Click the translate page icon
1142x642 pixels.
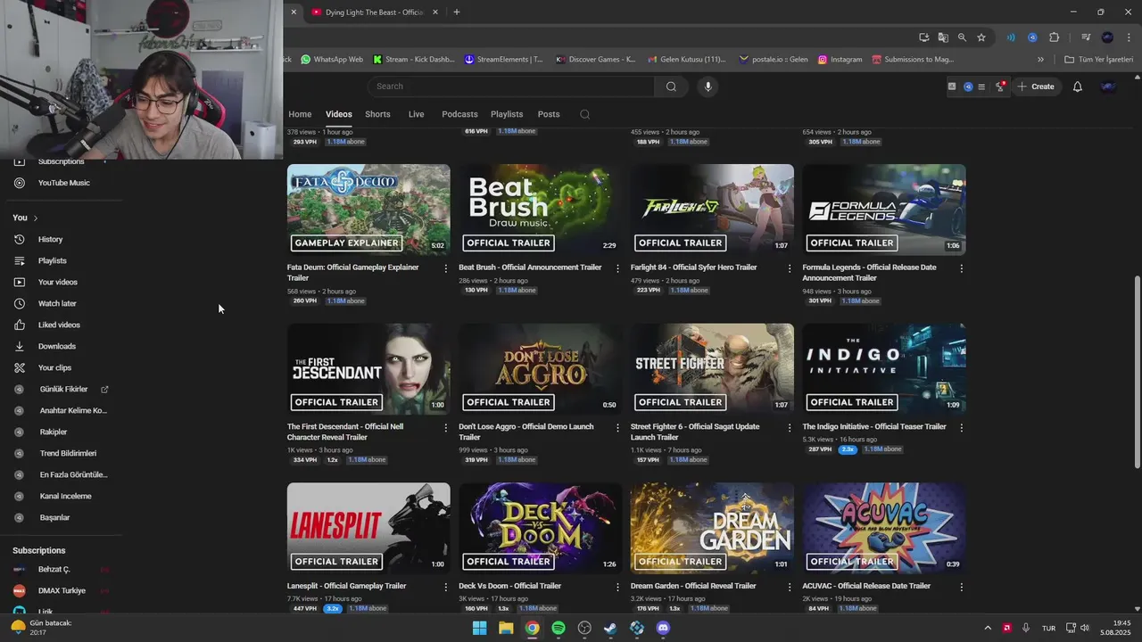pyautogui.click(x=943, y=37)
